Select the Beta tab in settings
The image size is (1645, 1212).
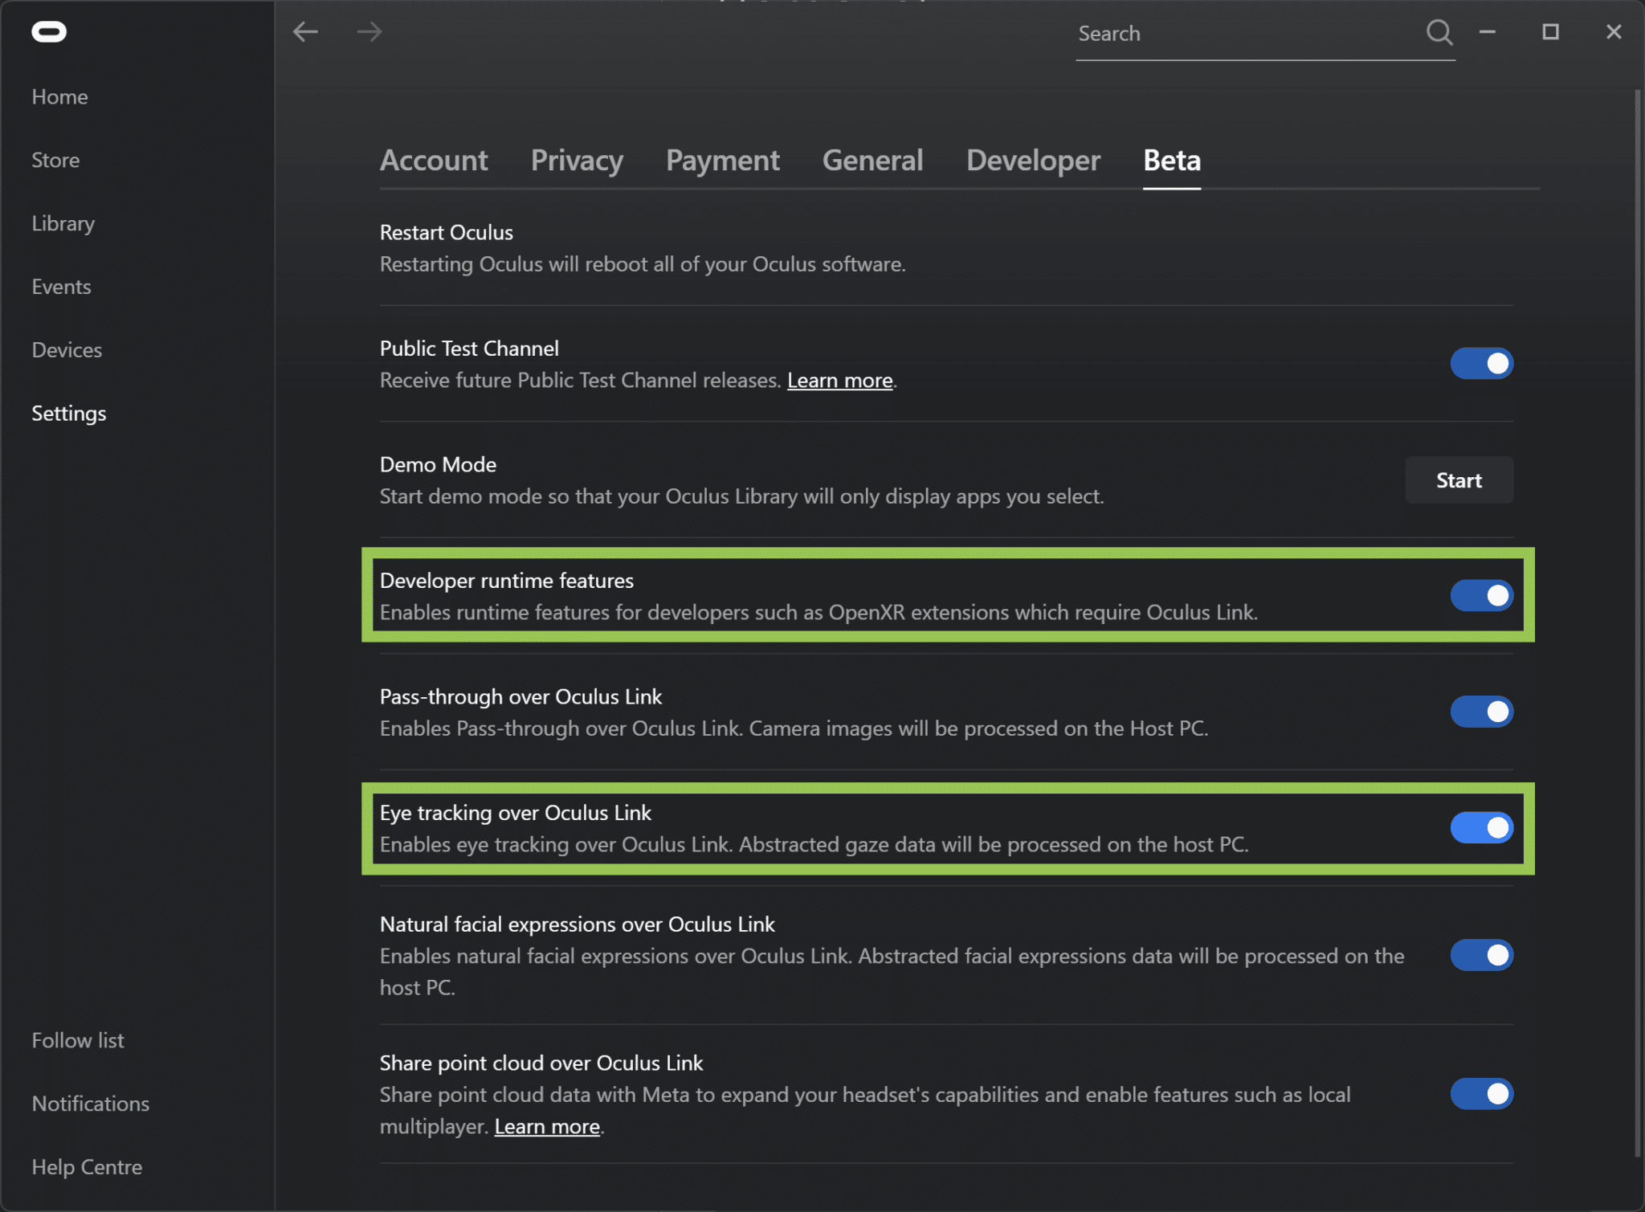click(1173, 158)
